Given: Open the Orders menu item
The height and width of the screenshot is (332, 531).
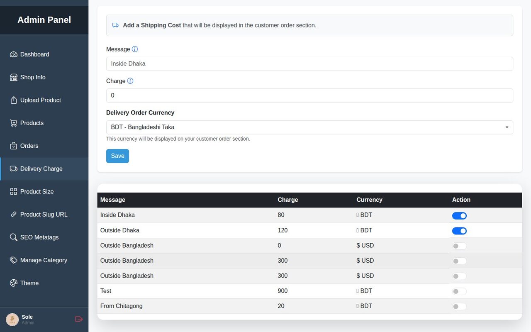Looking at the screenshot, I should click(44, 146).
